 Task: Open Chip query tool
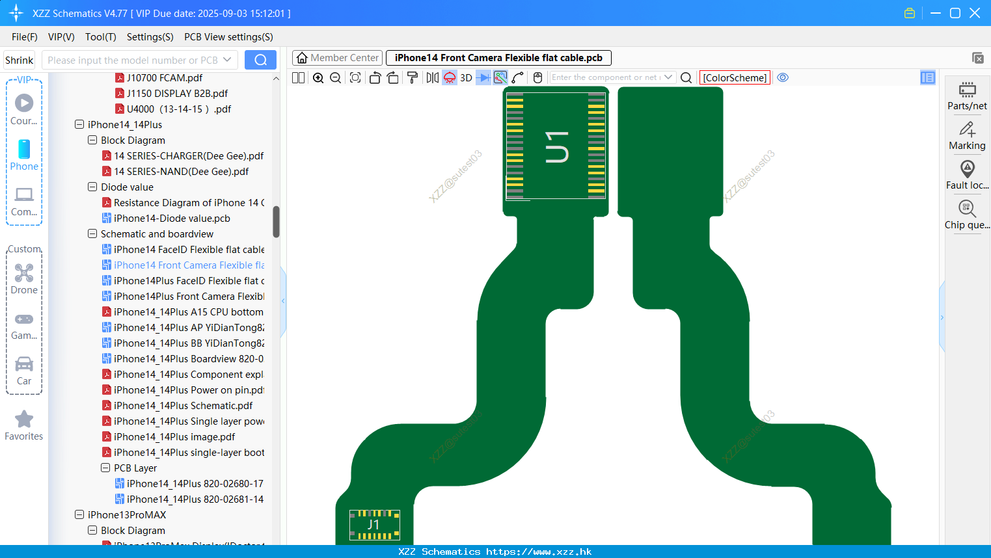967,215
